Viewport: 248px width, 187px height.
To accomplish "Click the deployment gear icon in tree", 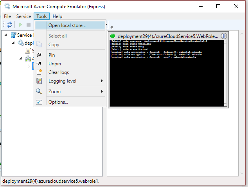I will point(21,43).
